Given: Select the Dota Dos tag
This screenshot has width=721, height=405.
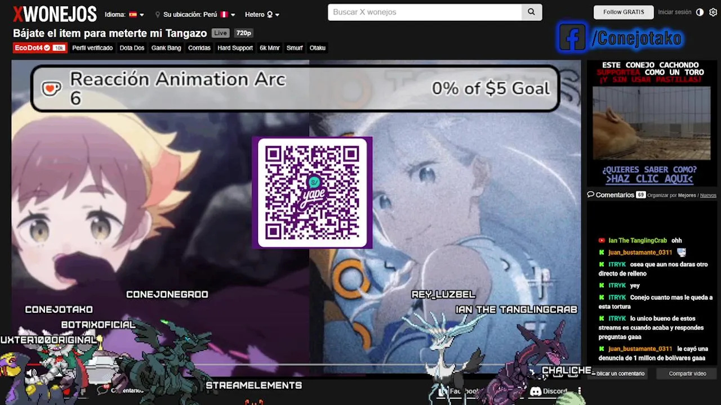Looking at the screenshot, I should coord(132,48).
